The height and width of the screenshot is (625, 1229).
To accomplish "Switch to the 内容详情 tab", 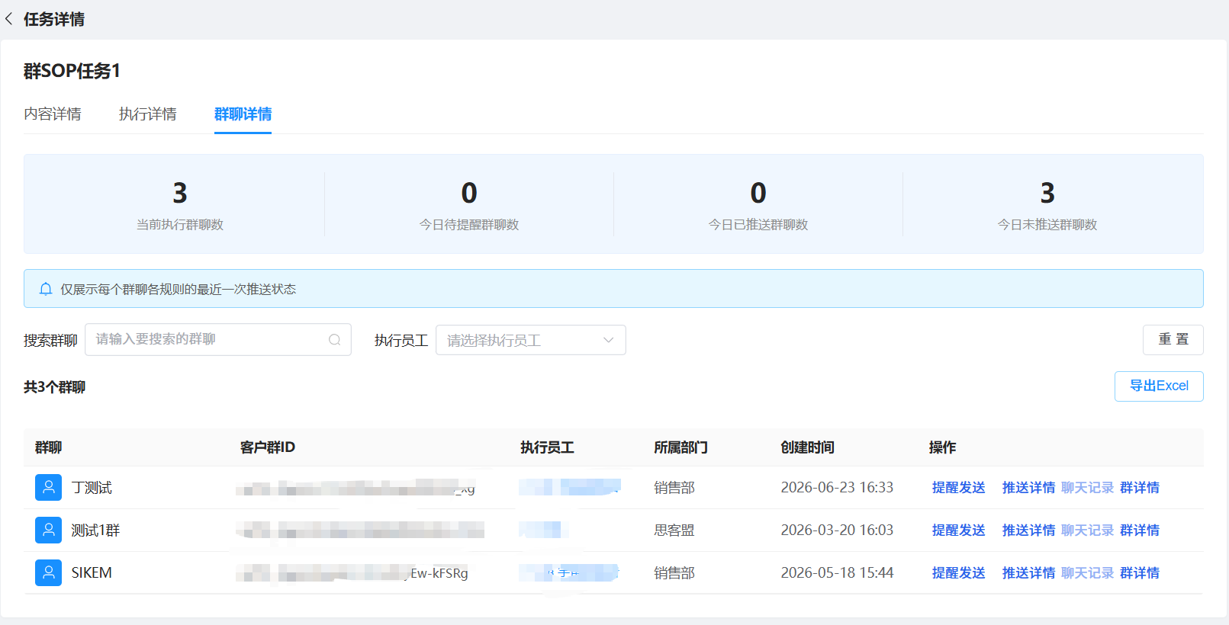I will [53, 114].
